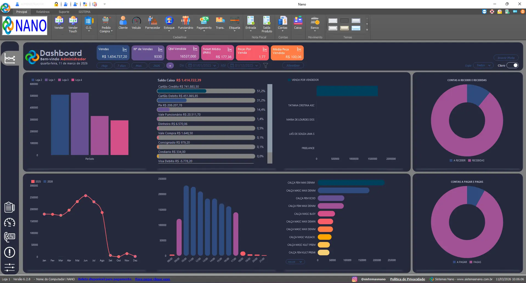Click the Saldo Caixa list scrollbar
Screen dimensions: 526x283
pyautogui.click(x=270, y=123)
